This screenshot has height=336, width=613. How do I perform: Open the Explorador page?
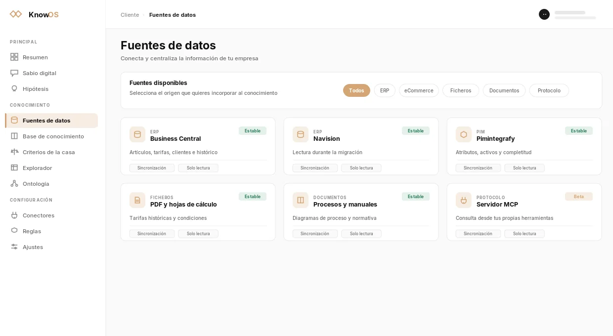pyautogui.click(x=51, y=168)
